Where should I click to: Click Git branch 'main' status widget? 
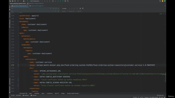click(x=161, y=97)
